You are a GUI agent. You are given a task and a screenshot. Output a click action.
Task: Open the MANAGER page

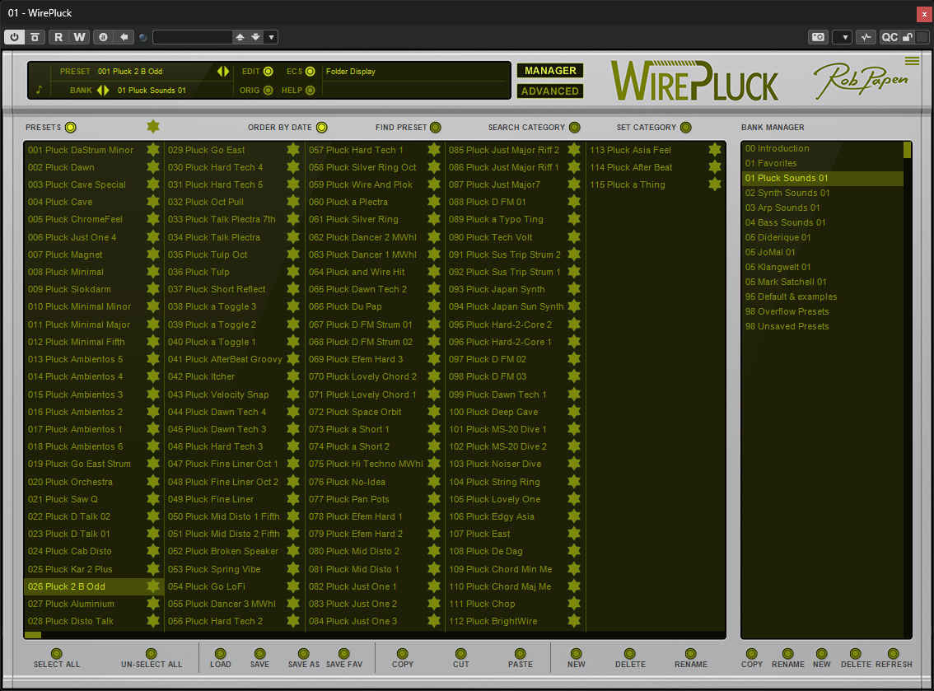pyautogui.click(x=550, y=70)
